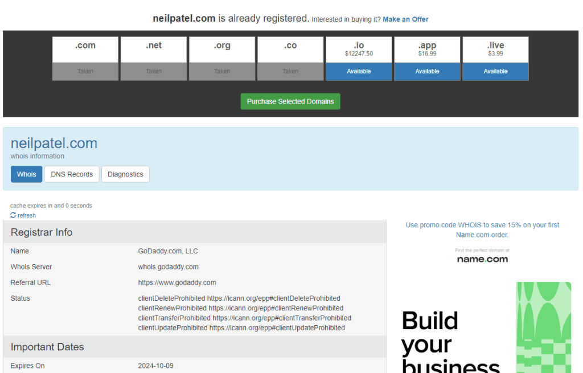Click the https://www.godaddy.com referral URL
The height and width of the screenshot is (373, 583).
(x=177, y=282)
